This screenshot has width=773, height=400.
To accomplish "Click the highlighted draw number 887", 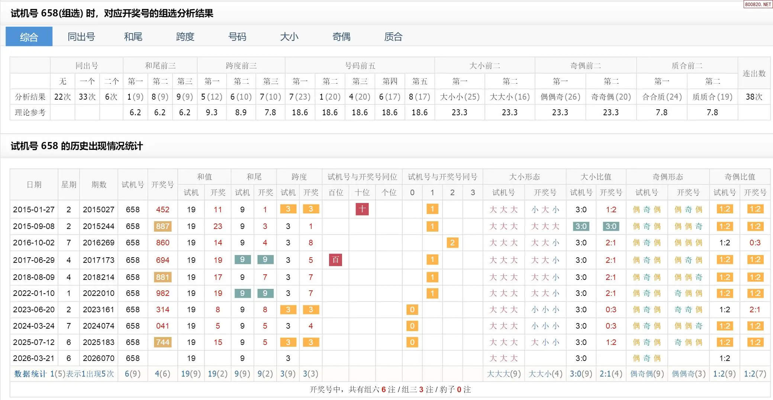I will [x=162, y=226].
